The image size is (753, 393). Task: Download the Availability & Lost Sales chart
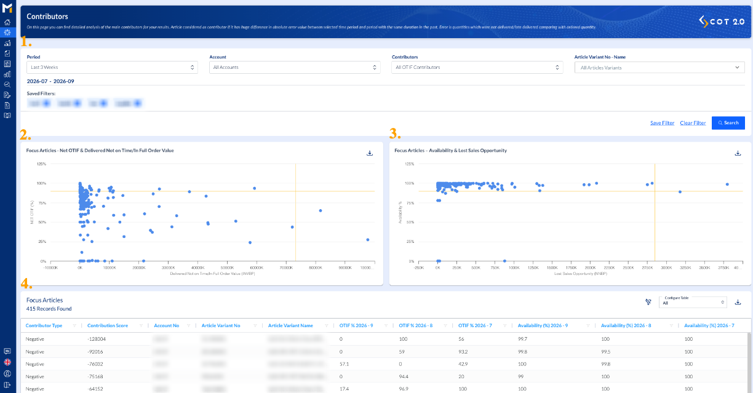[x=738, y=153]
